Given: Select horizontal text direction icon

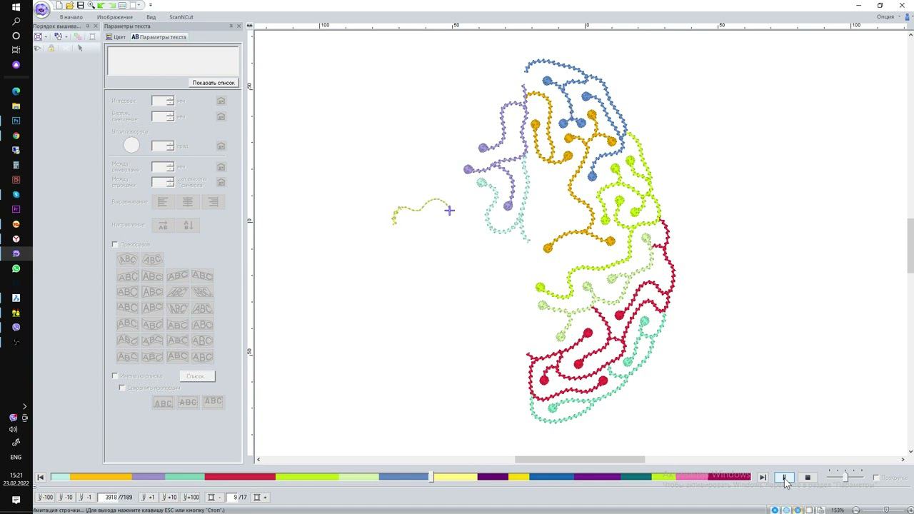Looking at the screenshot, I should pyautogui.click(x=163, y=225).
